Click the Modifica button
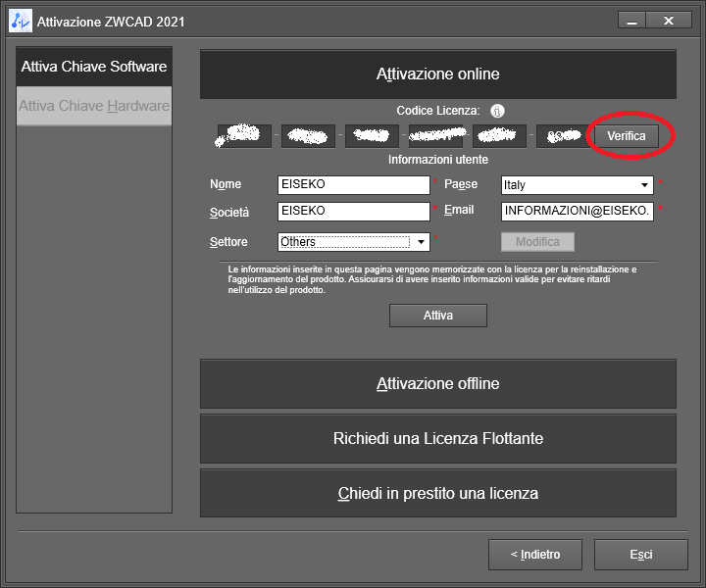Viewport: 706px width, 588px height. 537,242
